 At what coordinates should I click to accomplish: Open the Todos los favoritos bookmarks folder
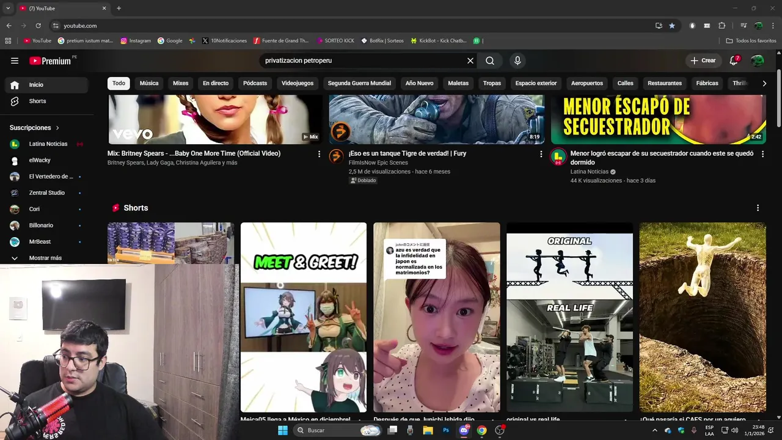(751, 41)
